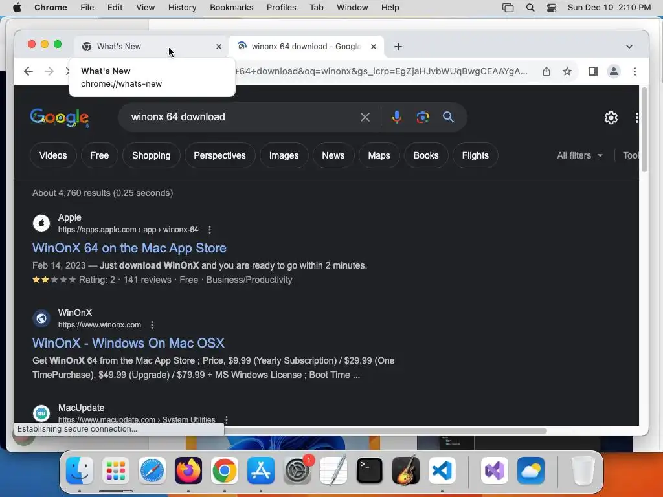This screenshot has width=663, height=497.
Task: Open System Settings in the dock
Action: [297, 471]
